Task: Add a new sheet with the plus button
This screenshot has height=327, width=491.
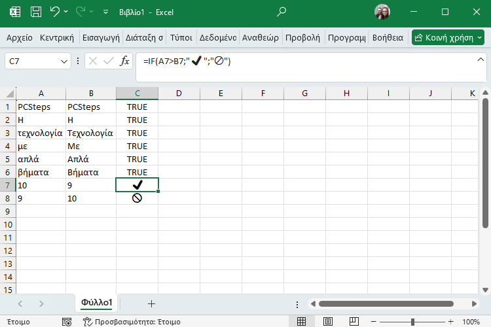Action: (151, 303)
